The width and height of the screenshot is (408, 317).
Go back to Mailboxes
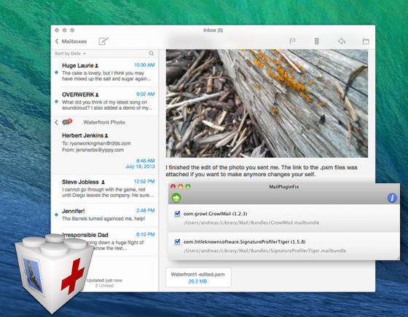71,41
